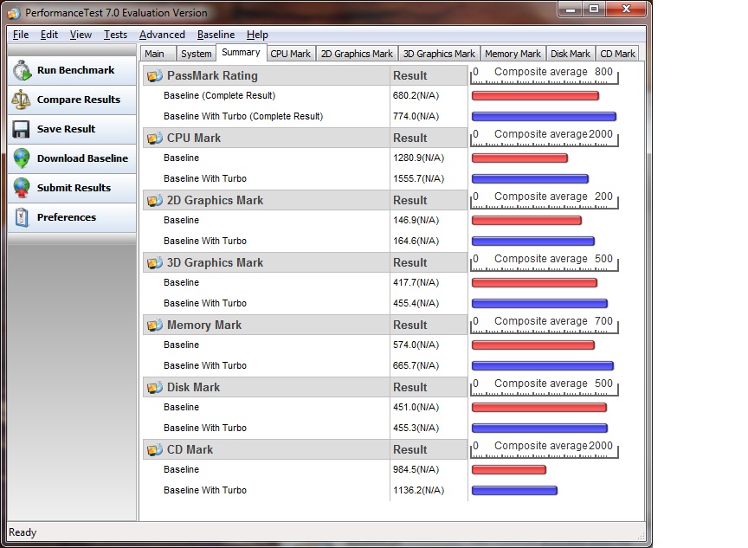The image size is (748, 548).
Task: Click the icon beside CPU Mark header
Action: point(155,138)
